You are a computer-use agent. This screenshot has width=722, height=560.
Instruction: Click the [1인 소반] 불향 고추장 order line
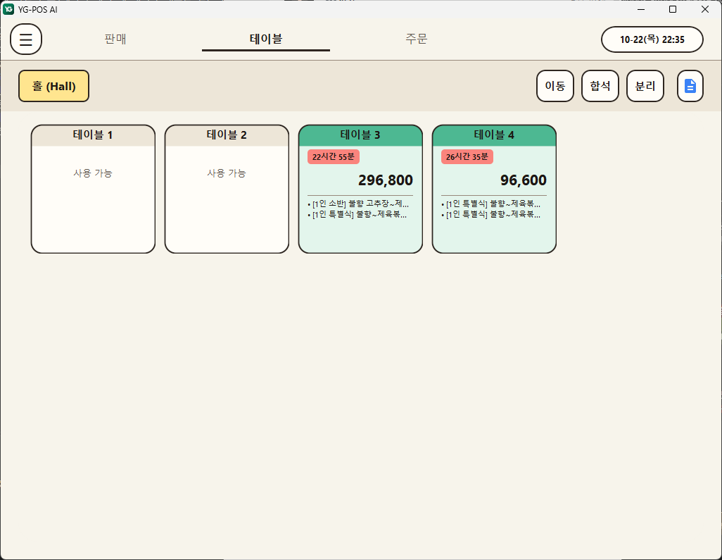pyautogui.click(x=358, y=204)
